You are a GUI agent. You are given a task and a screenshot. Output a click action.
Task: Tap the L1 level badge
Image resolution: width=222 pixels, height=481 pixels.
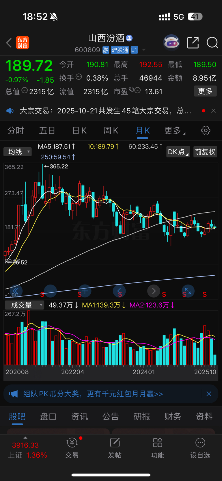[134, 50]
